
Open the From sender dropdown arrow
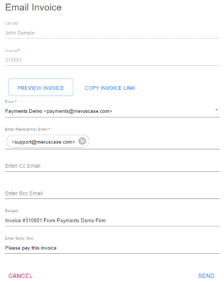tap(217, 110)
